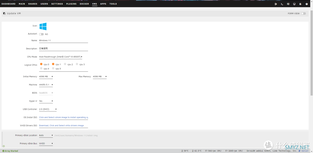Click the logout icon in top bar
The image size is (313, 153).
pos(276,4)
